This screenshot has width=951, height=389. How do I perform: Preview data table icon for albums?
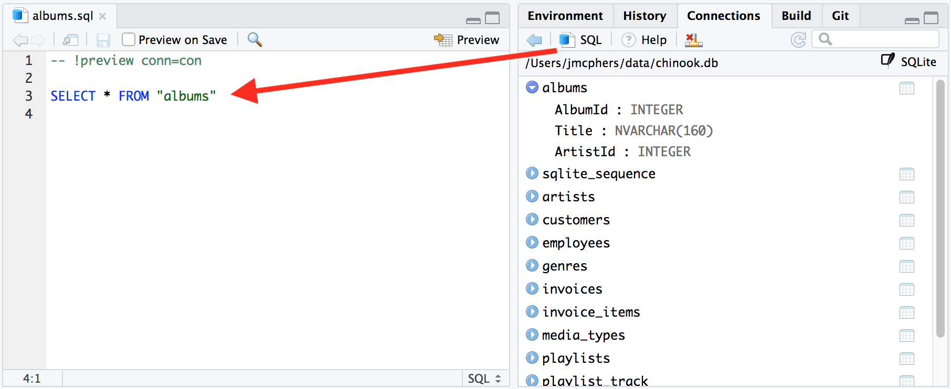point(906,88)
